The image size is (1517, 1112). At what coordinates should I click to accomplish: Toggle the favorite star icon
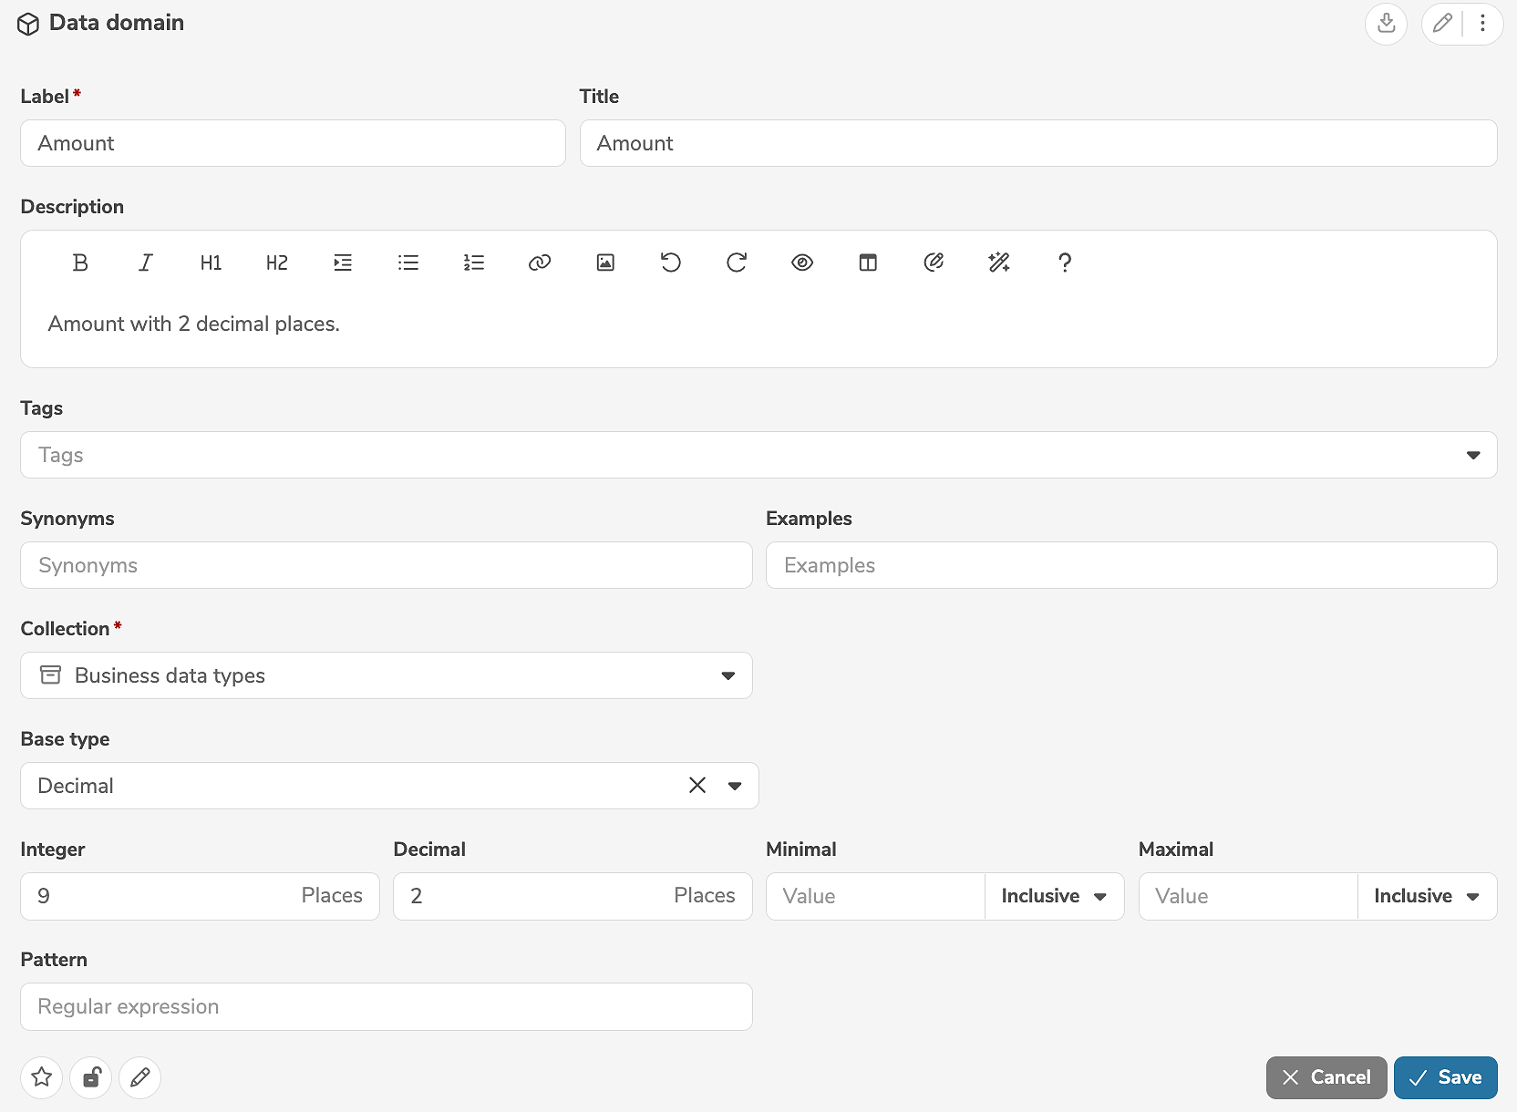(x=42, y=1077)
